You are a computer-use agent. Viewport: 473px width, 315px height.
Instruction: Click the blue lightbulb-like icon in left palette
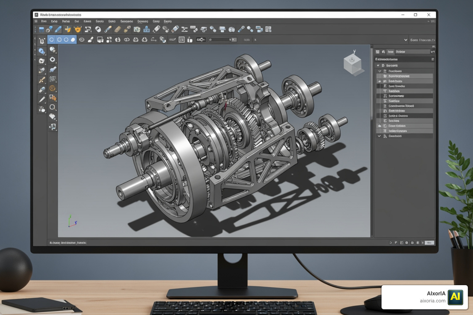coord(42,51)
